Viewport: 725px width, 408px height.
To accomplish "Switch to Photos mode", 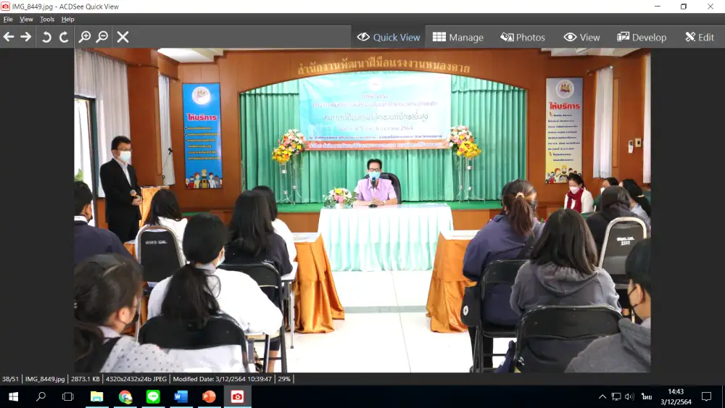I will (523, 38).
